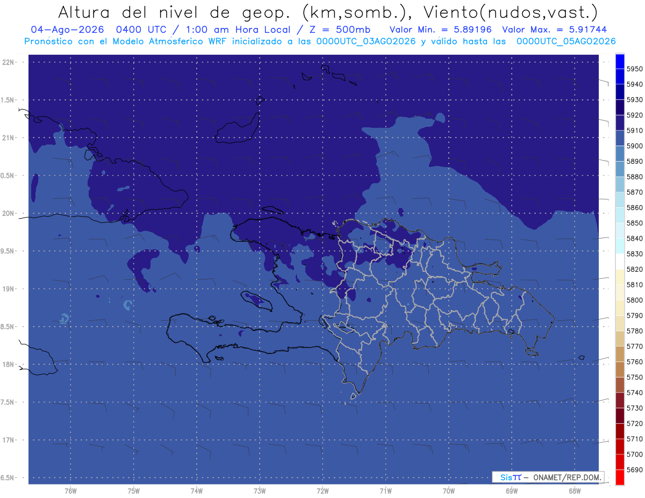Click the "9.5N" latitude label
645x498 pixels.
point(8,251)
